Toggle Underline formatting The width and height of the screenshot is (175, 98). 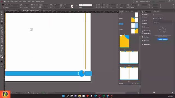[37, 5]
